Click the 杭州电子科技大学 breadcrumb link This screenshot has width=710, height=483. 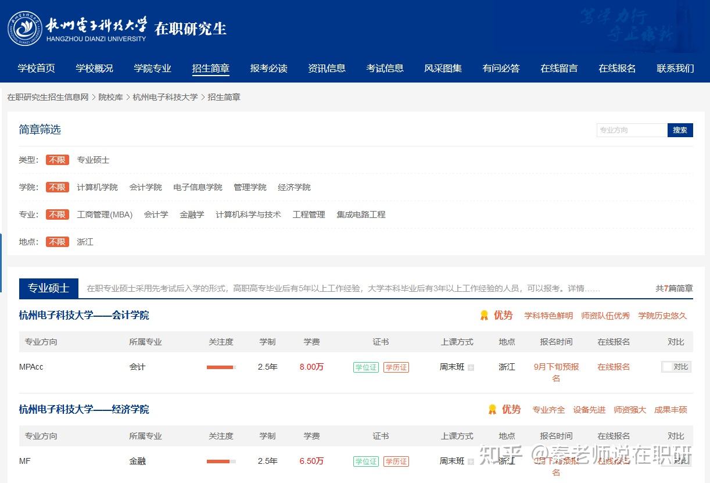[x=165, y=97]
